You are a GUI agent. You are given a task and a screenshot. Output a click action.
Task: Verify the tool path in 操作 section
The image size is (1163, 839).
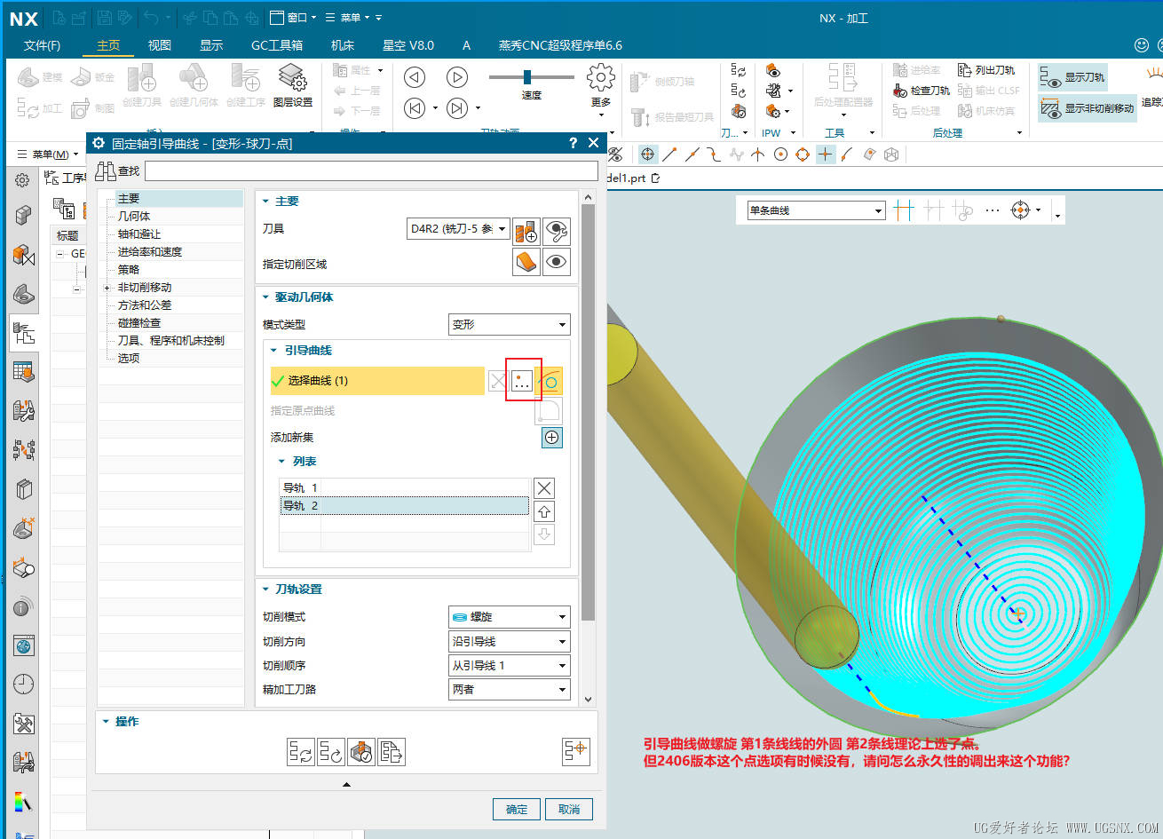tap(361, 752)
